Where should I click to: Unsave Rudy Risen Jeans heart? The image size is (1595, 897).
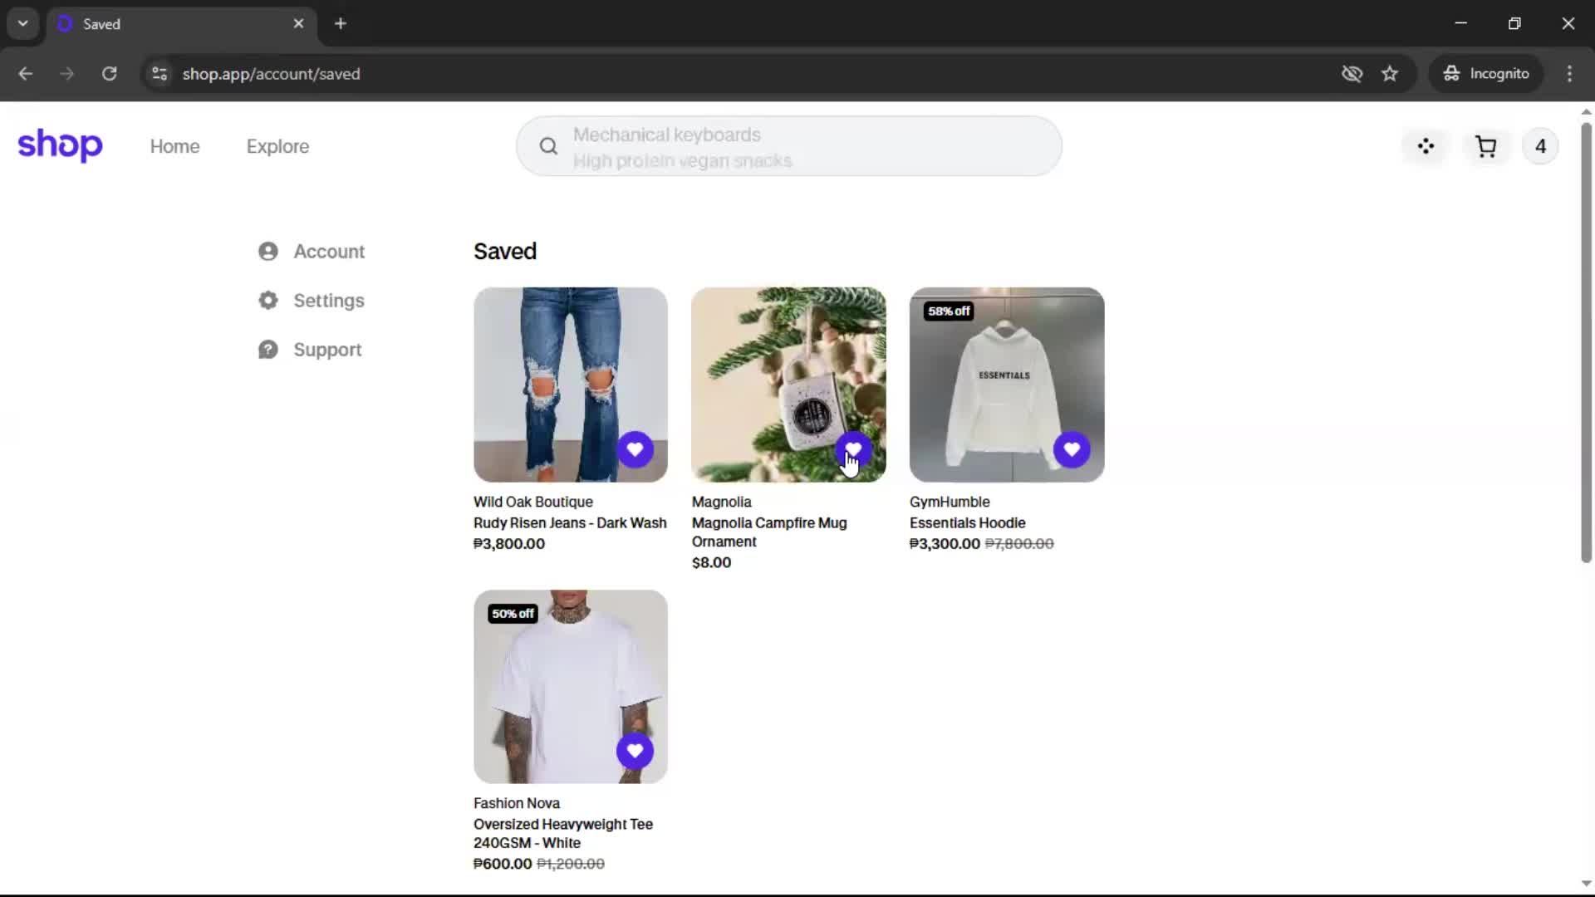point(635,449)
